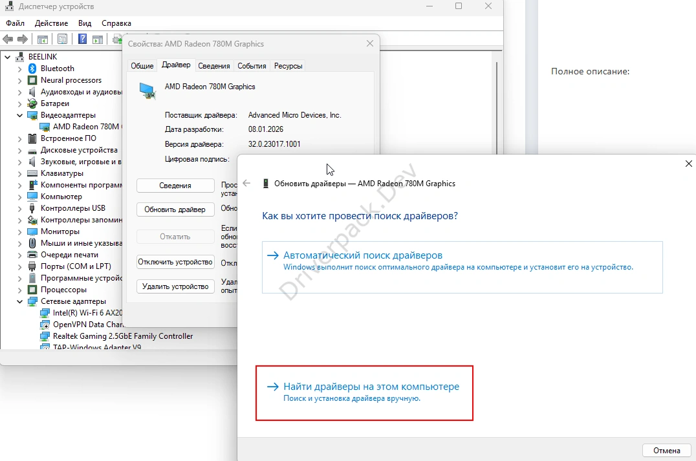
Task: Click the Bluetooth device category icon
Action: pos(32,69)
